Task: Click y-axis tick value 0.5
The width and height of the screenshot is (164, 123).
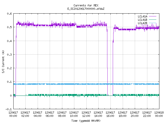Action: 9,27
